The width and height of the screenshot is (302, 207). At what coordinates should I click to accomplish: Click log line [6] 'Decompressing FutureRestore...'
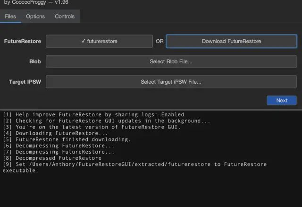pyautogui.click(x=59, y=146)
